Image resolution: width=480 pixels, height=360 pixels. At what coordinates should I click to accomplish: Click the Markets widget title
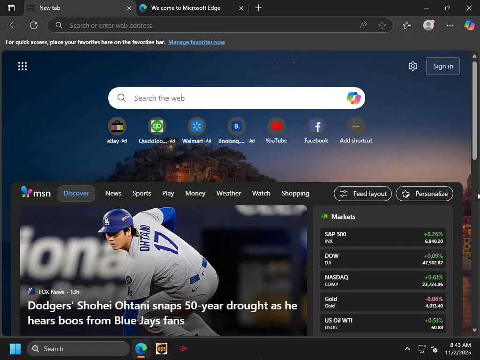coord(343,217)
